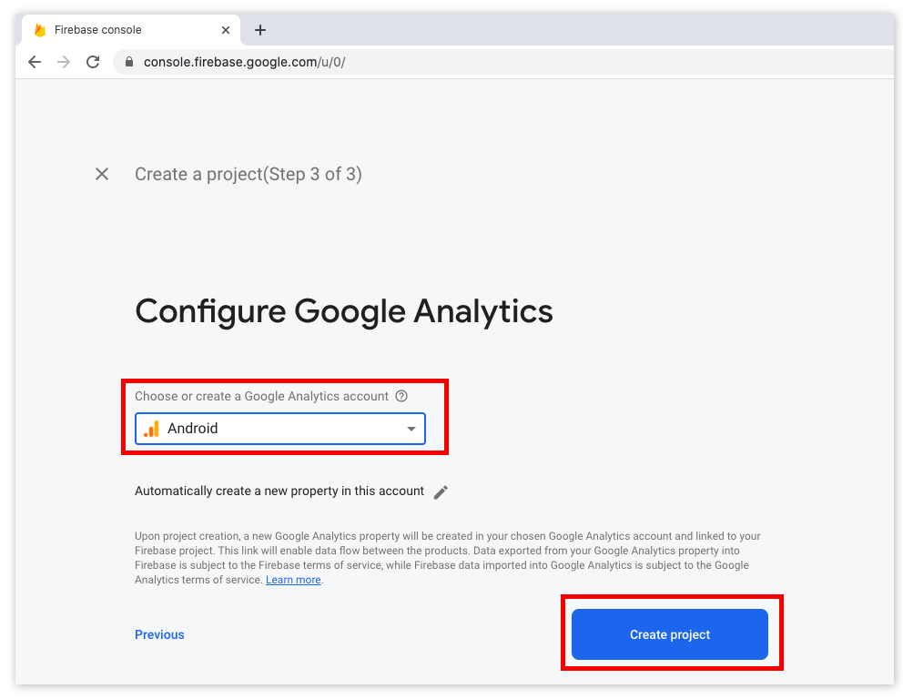Click the address bar URL
Viewport: 913px width, 699px height.
245,62
